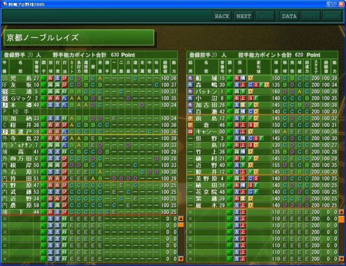Select fielder name 持田
Viewport: 346px width, 266px height.
[x=21, y=179]
